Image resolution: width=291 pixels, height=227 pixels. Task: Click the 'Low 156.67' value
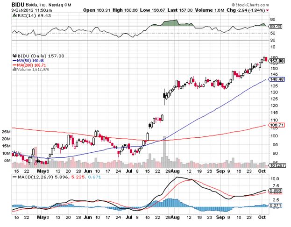coord(152,10)
